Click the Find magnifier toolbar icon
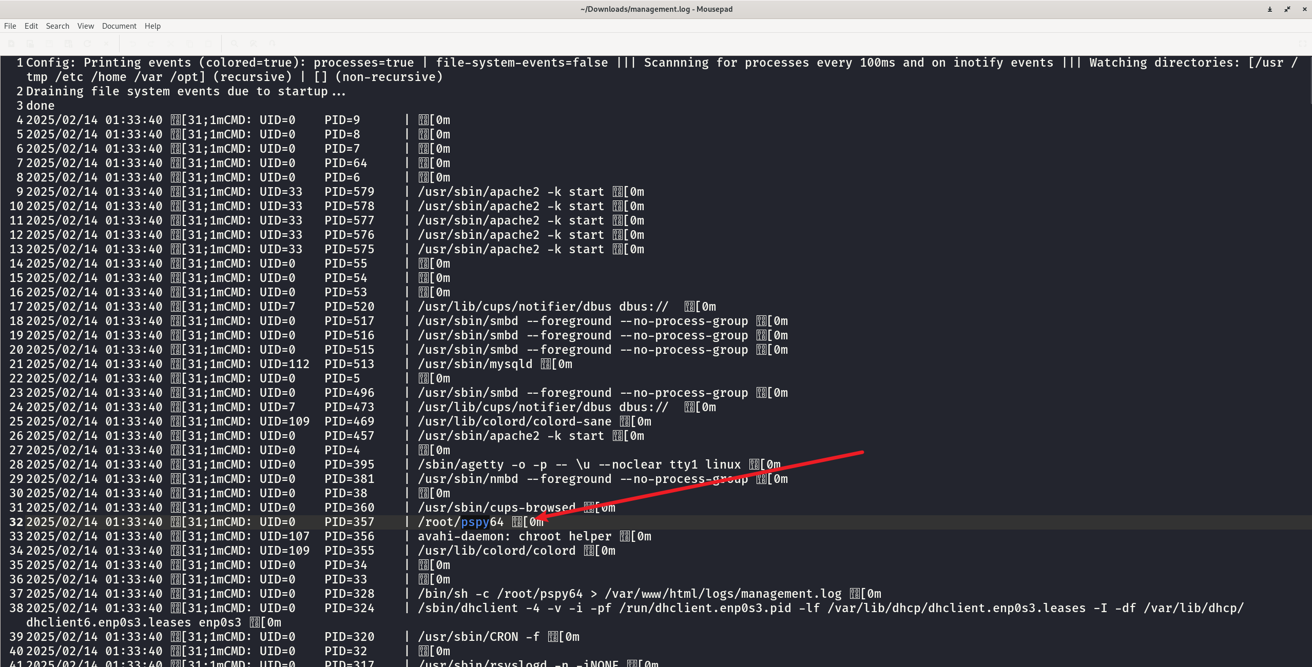The height and width of the screenshot is (667, 1312). pyautogui.click(x=235, y=44)
